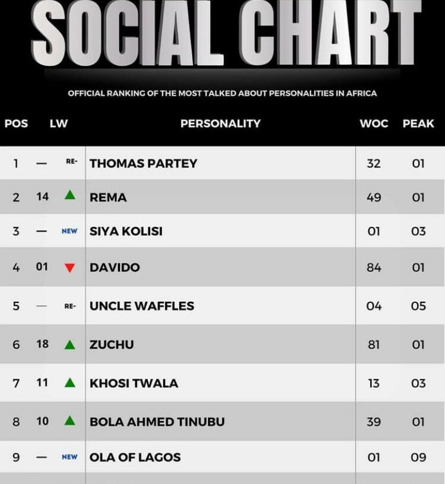Image resolution: width=445 pixels, height=484 pixels.
Task: Click the Social Chart title
Action: pos(227,33)
